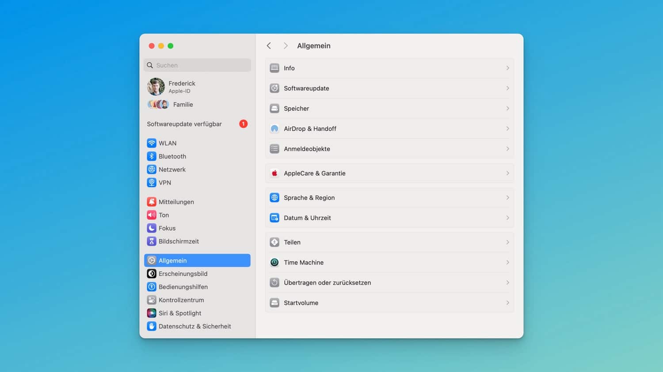This screenshot has height=372, width=663.
Task: Expand the Time Machine row chevron
Action: tap(507, 263)
